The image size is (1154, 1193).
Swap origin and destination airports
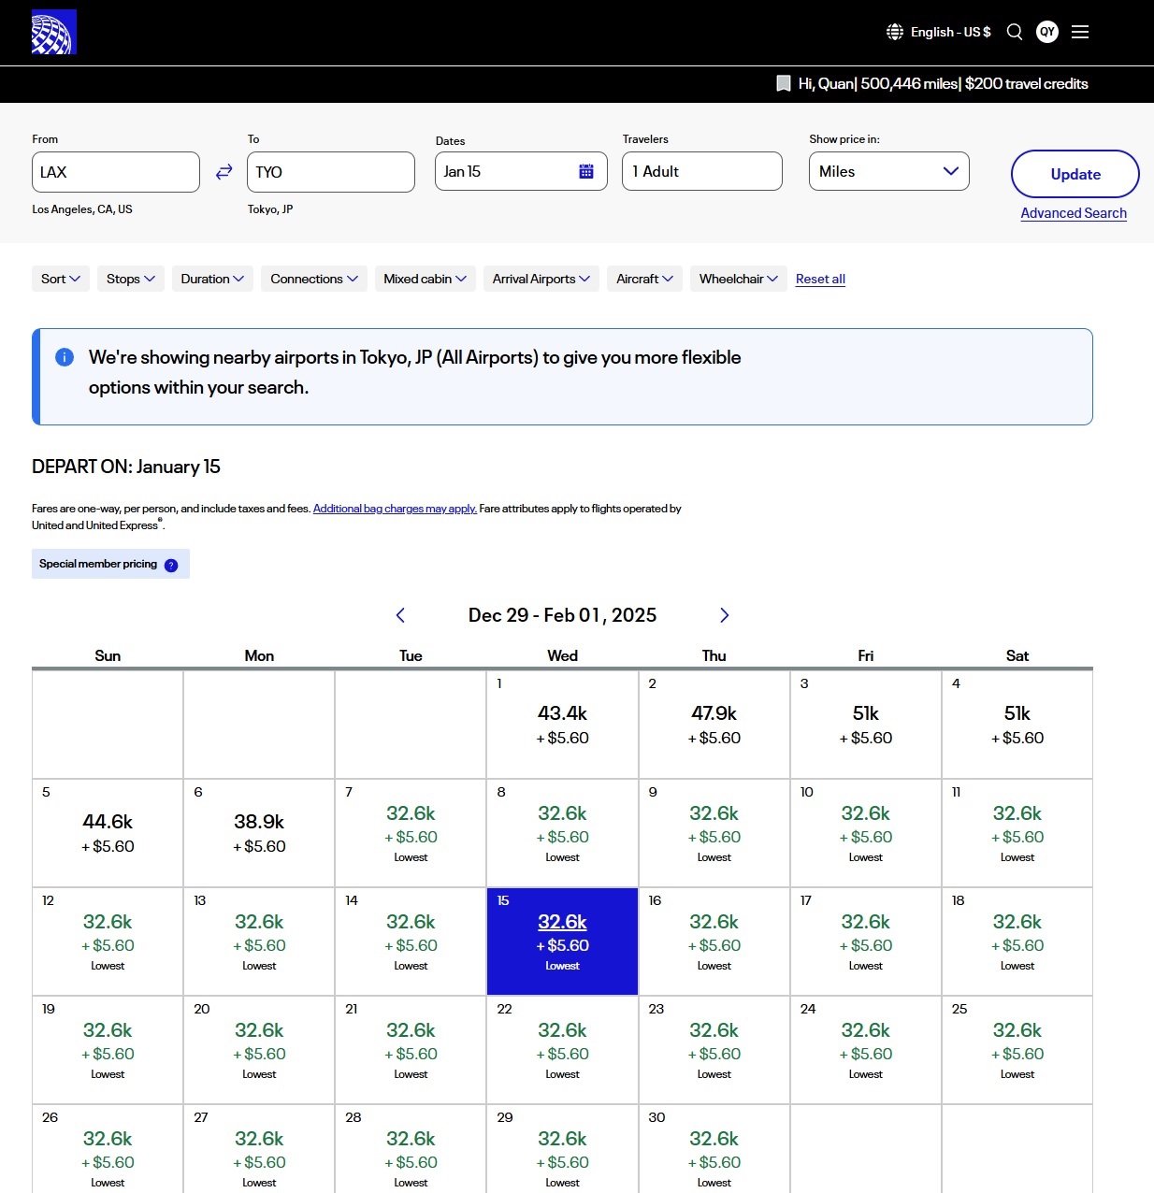click(x=224, y=172)
